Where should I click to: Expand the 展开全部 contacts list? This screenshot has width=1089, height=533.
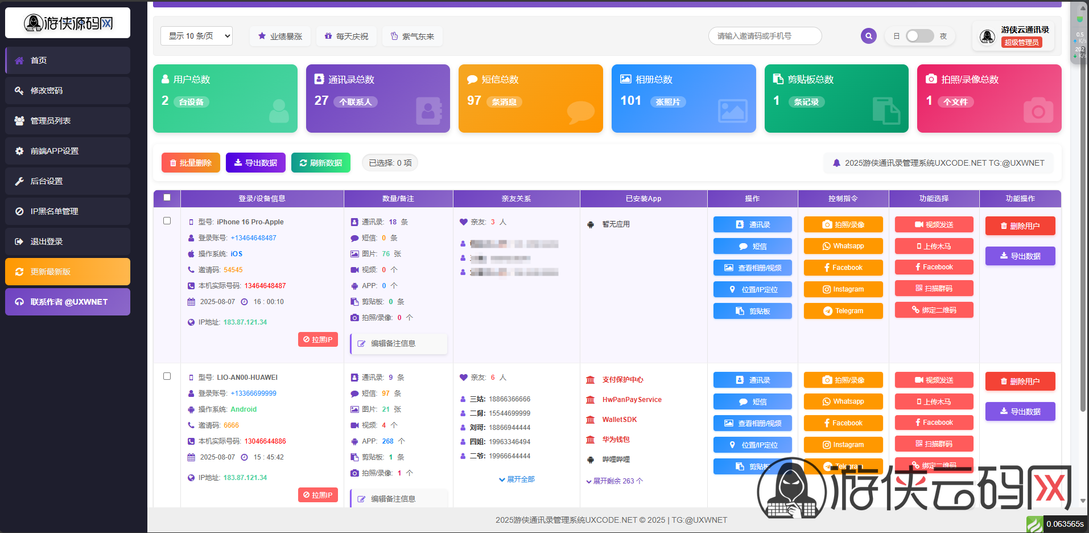click(x=517, y=479)
